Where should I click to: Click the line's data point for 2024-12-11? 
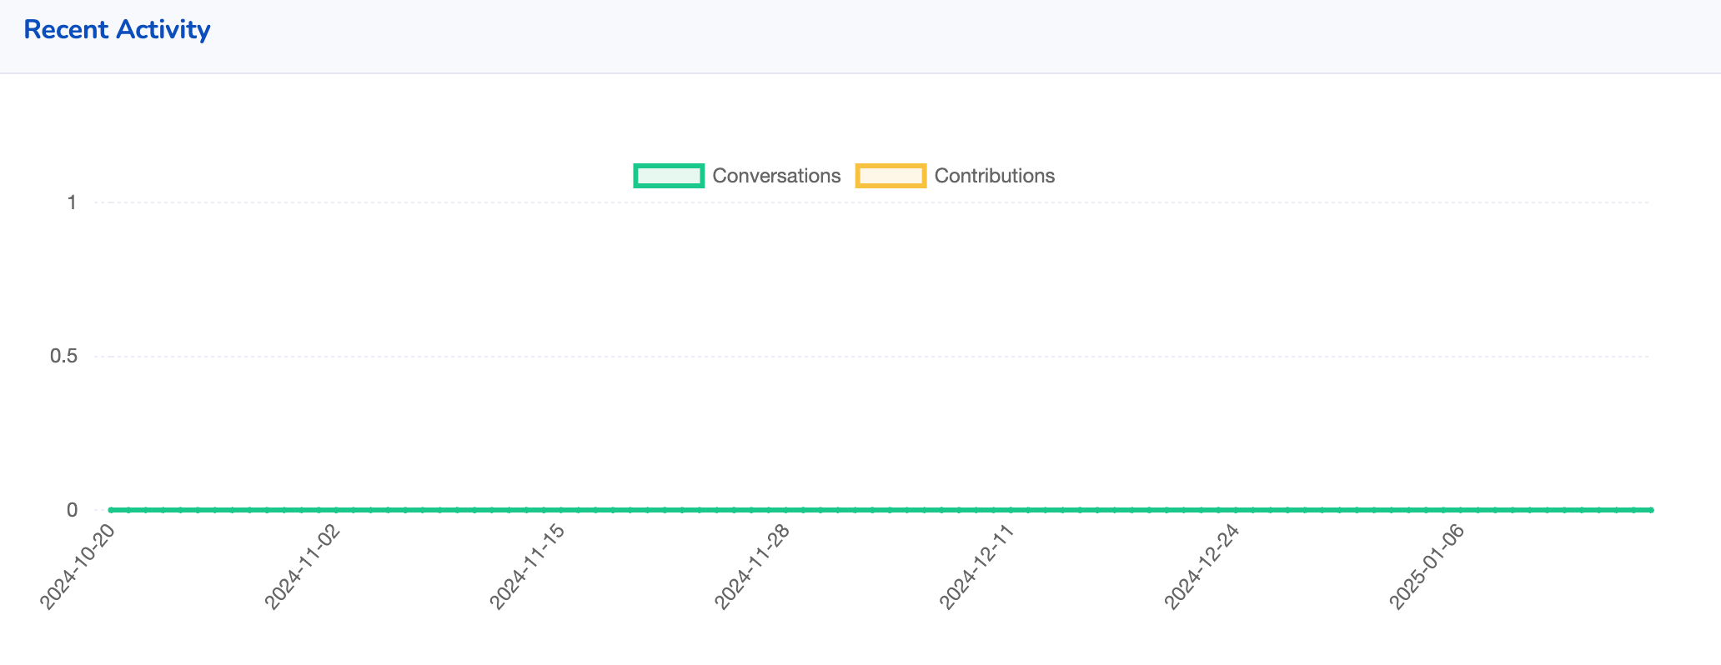click(x=1010, y=510)
